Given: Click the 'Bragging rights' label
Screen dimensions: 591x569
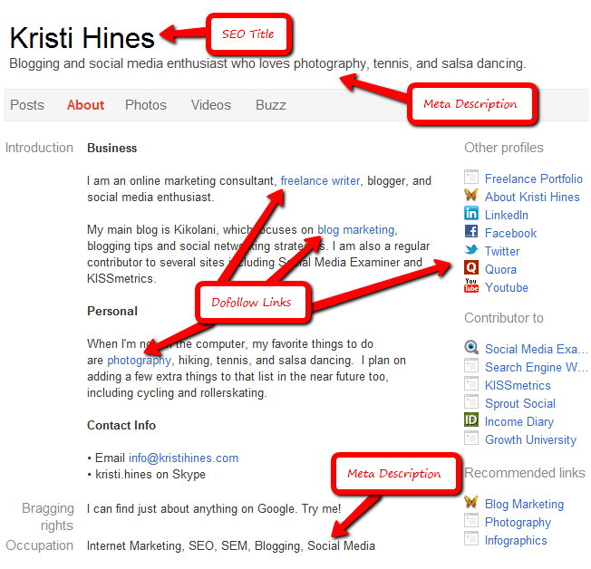Looking at the screenshot, I should point(48,516).
